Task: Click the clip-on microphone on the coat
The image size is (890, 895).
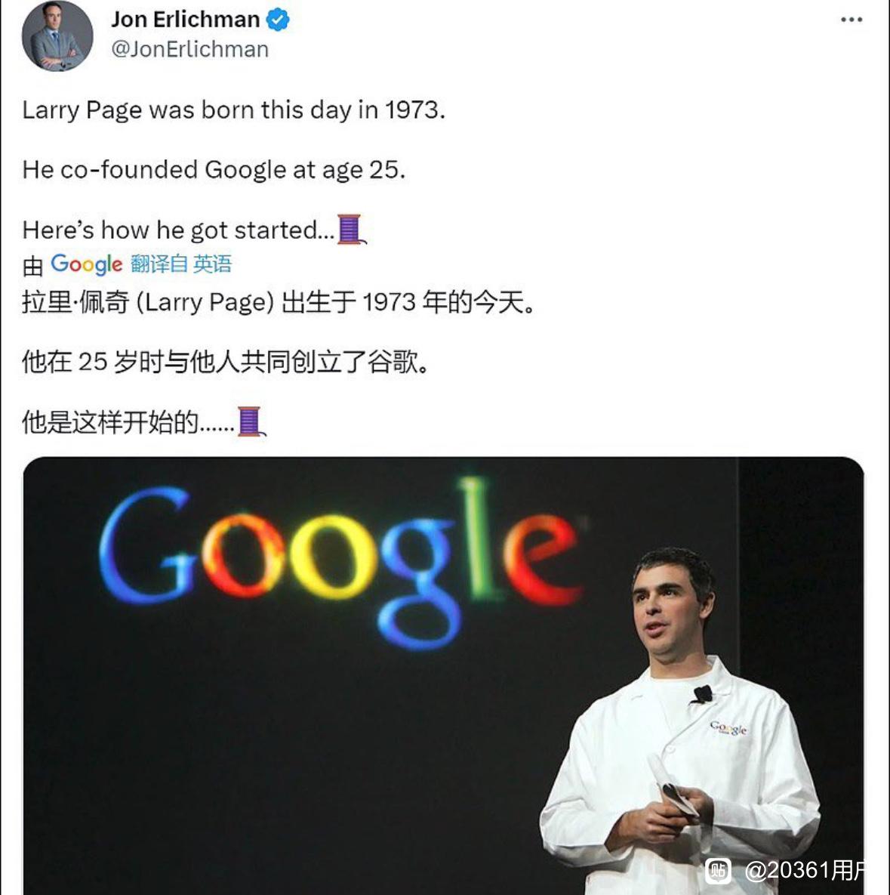Action: pos(702,694)
